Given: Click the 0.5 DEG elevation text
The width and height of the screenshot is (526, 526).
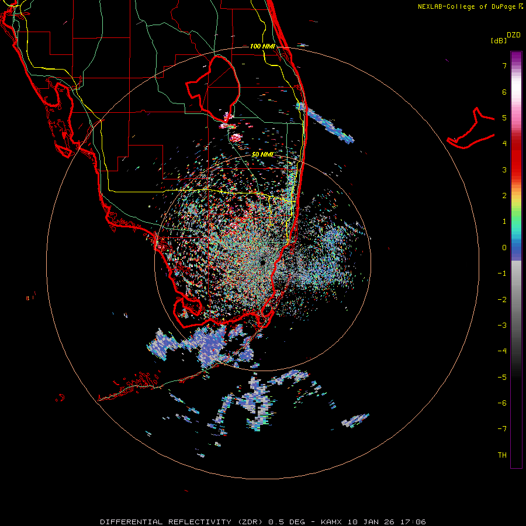Looking at the screenshot, I should [287, 522].
